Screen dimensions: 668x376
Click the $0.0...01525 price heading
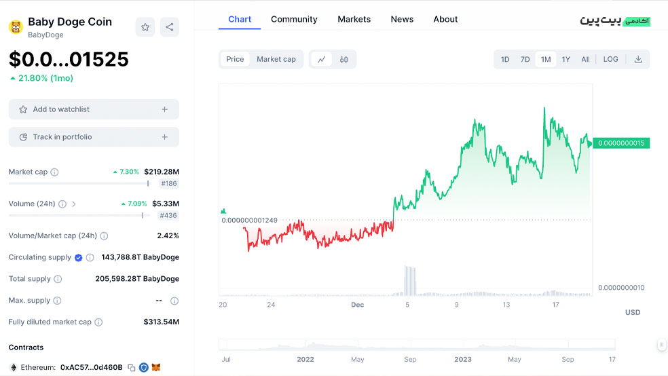[x=69, y=59]
